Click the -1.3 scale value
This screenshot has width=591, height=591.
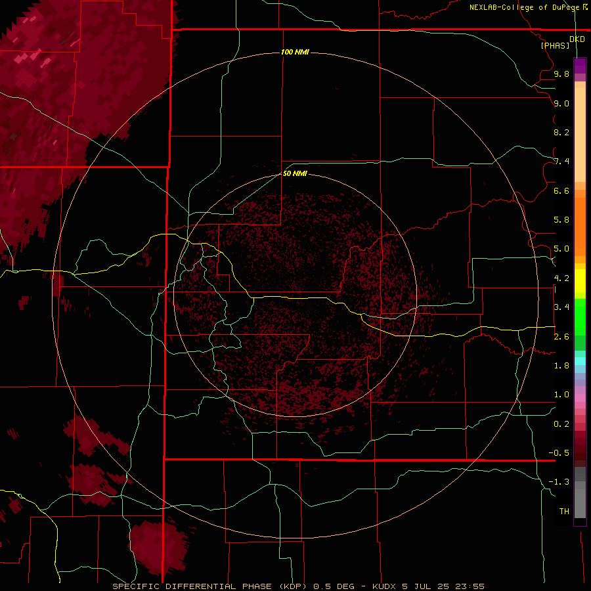point(559,482)
